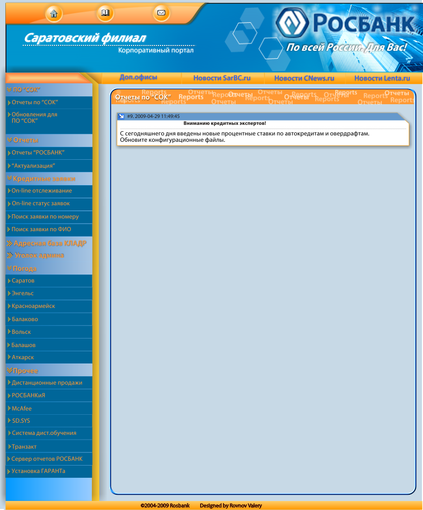The width and height of the screenshot is (423, 510).
Task: Collapse the ПО "СОК" section
Action: (x=49, y=90)
